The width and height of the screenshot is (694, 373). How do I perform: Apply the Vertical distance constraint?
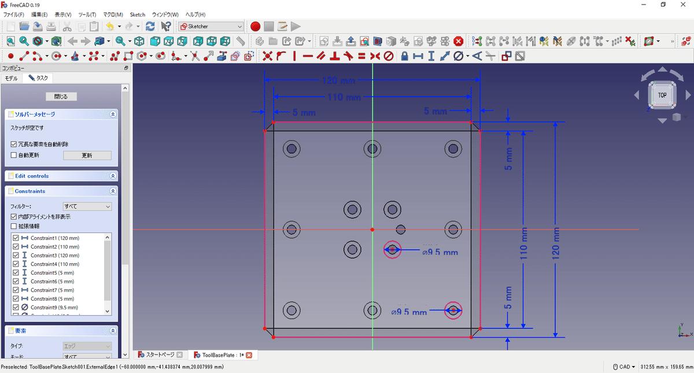[x=431, y=56]
